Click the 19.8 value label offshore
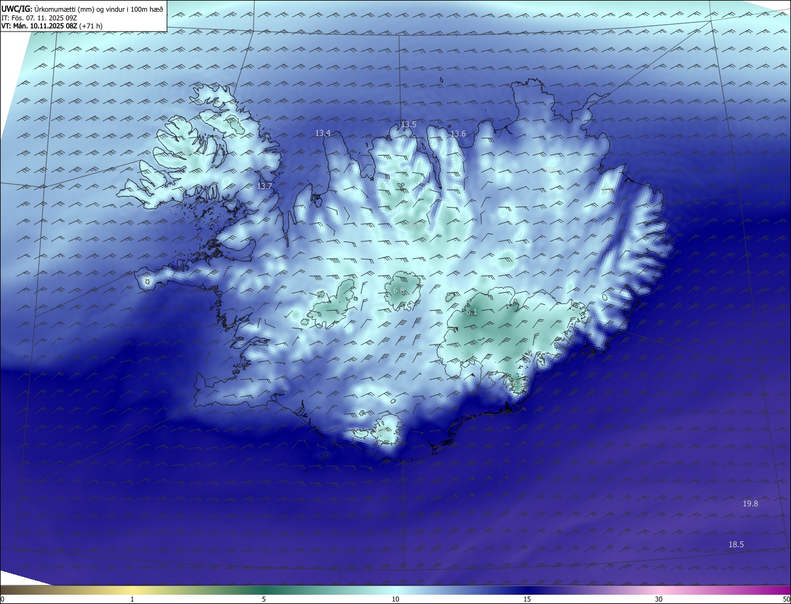Viewport: 791px width, 604px height. (750, 503)
